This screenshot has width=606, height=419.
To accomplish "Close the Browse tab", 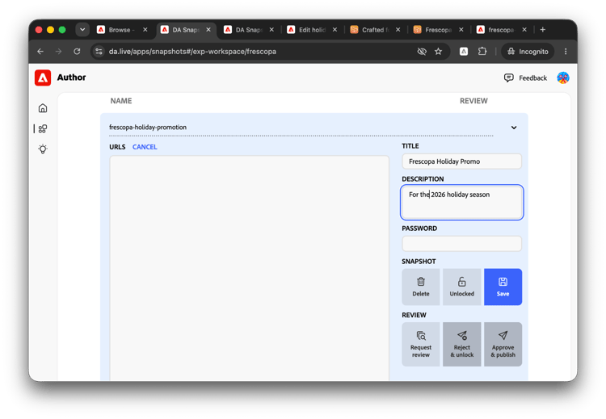I will pyautogui.click(x=145, y=30).
